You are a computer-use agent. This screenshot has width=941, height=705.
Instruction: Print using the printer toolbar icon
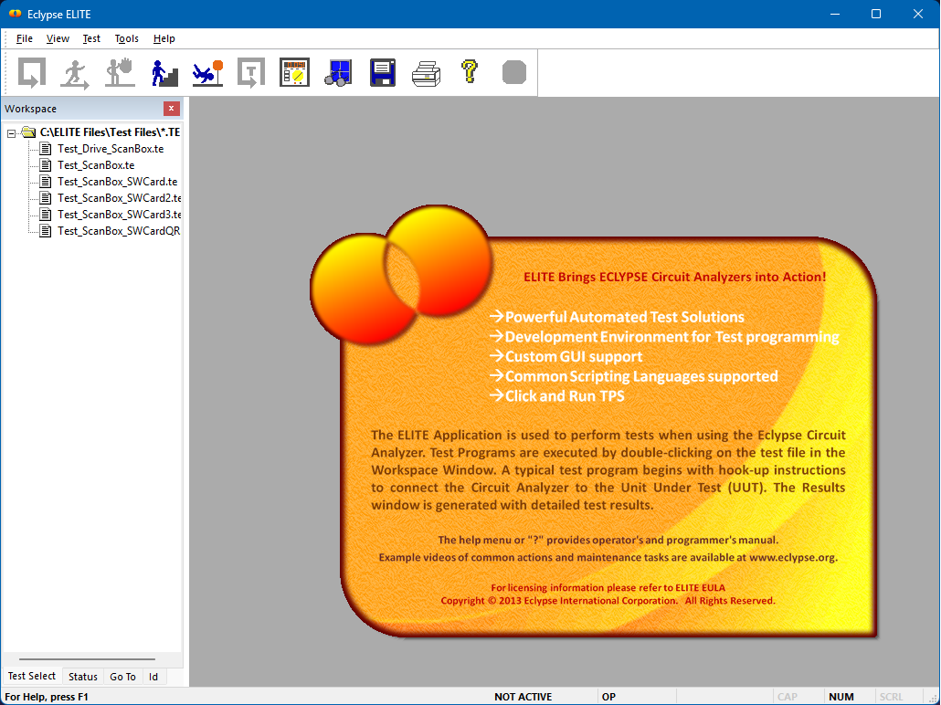(x=427, y=74)
